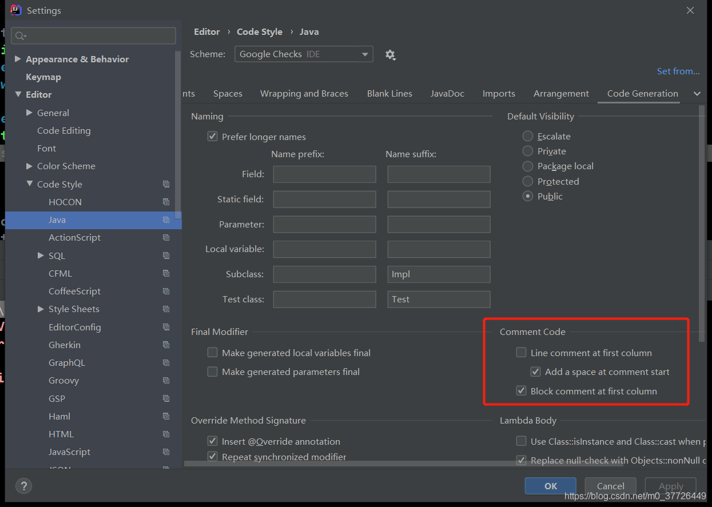Select Keymap in settings tree

(x=43, y=77)
